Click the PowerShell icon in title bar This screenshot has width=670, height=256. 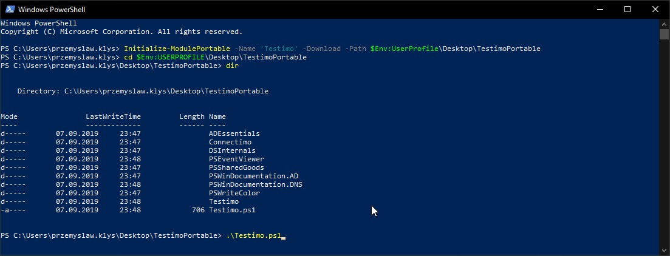pyautogui.click(x=9, y=10)
